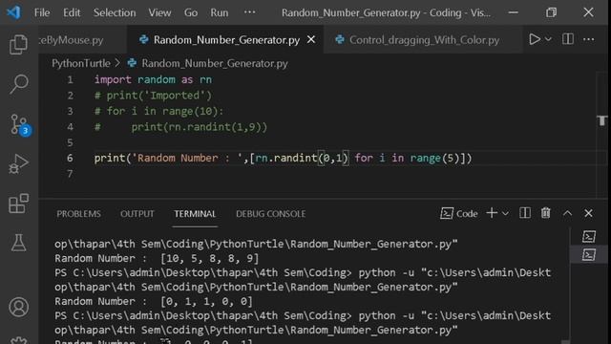Click 'range(5)' in the print statement
Image resolution: width=611 pixels, height=344 pixels.
(434, 158)
